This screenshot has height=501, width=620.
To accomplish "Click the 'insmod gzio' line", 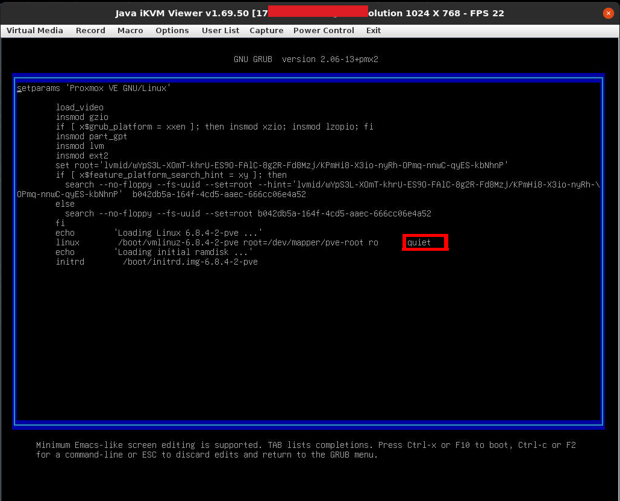I will 82,117.
